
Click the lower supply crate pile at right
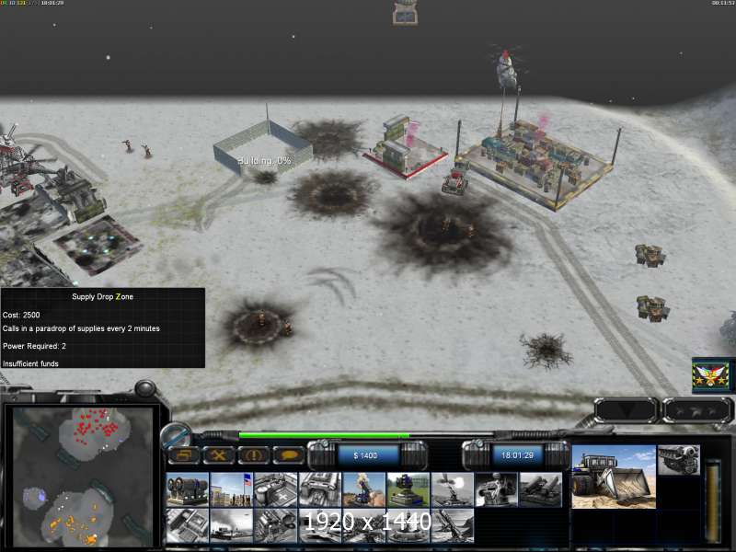point(652,308)
